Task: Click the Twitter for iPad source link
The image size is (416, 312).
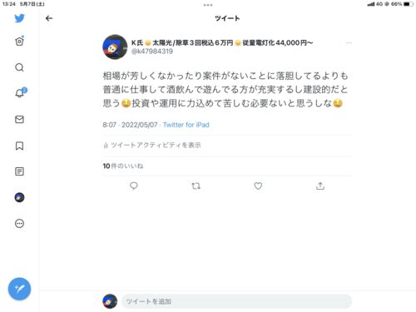Action: pos(186,125)
